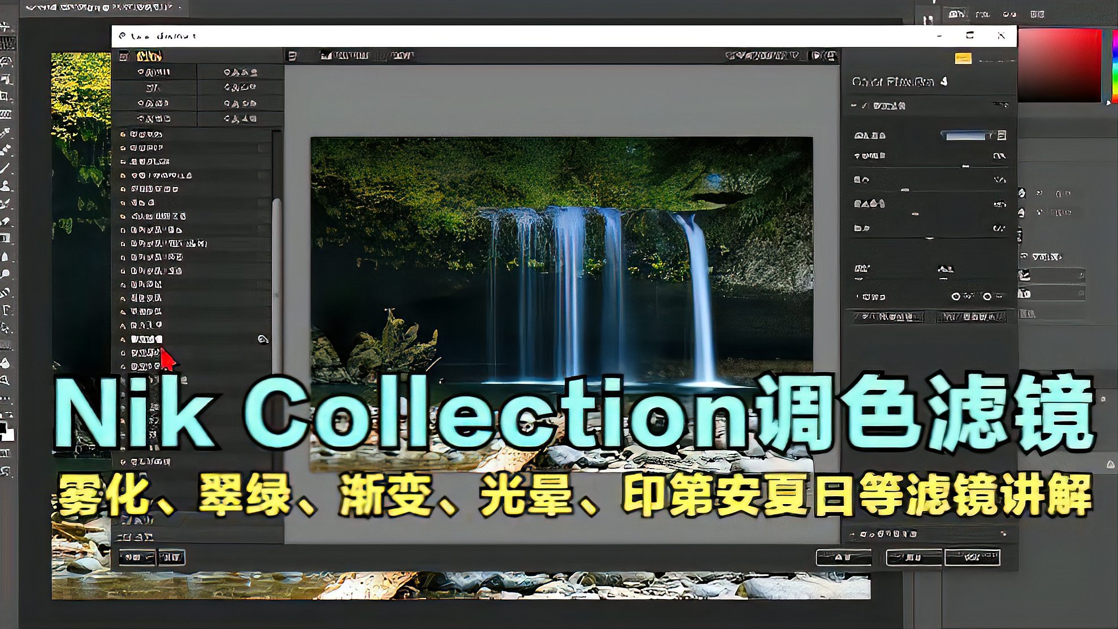Viewport: 1118px width, 629px height.
Task: Click the icon left of the orange tab
Action: point(124,56)
